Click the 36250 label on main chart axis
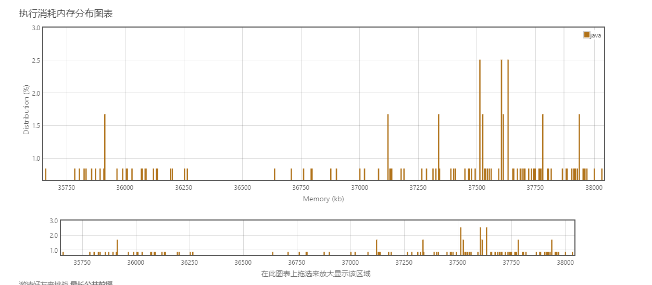 click(x=184, y=188)
